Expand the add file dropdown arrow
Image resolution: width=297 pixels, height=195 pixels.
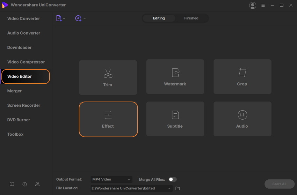64,18
